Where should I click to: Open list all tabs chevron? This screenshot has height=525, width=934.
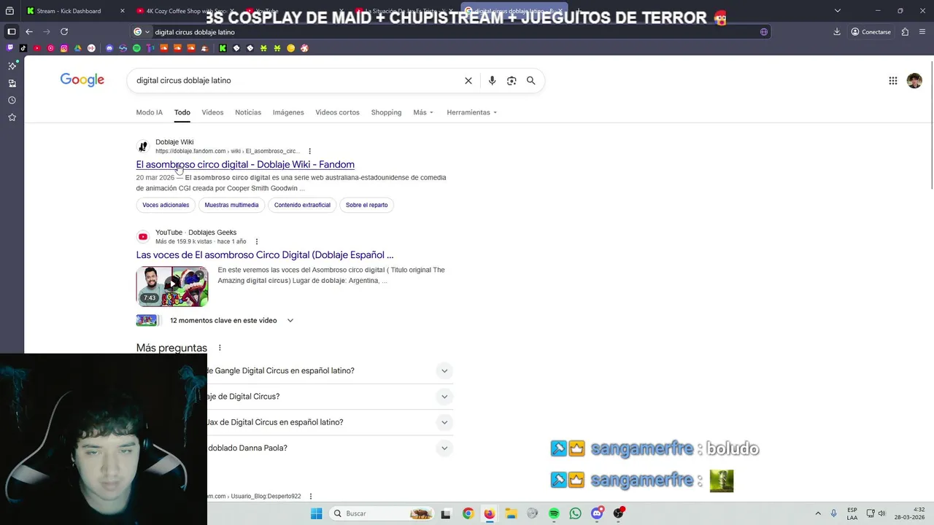tap(838, 11)
